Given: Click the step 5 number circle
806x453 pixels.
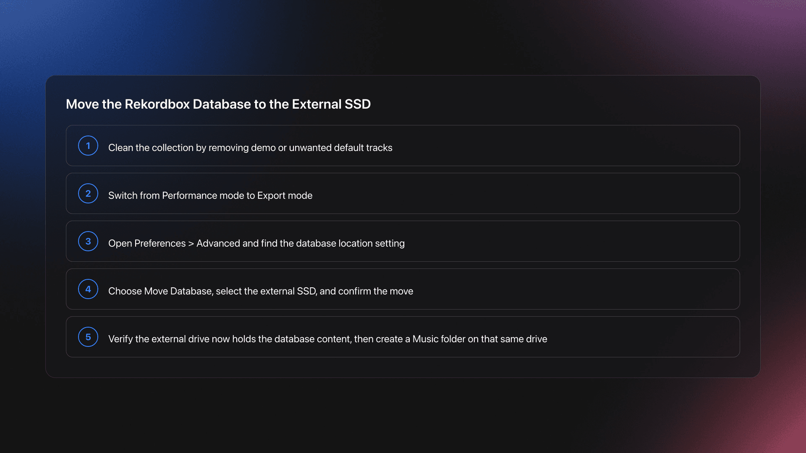Looking at the screenshot, I should click(x=88, y=337).
